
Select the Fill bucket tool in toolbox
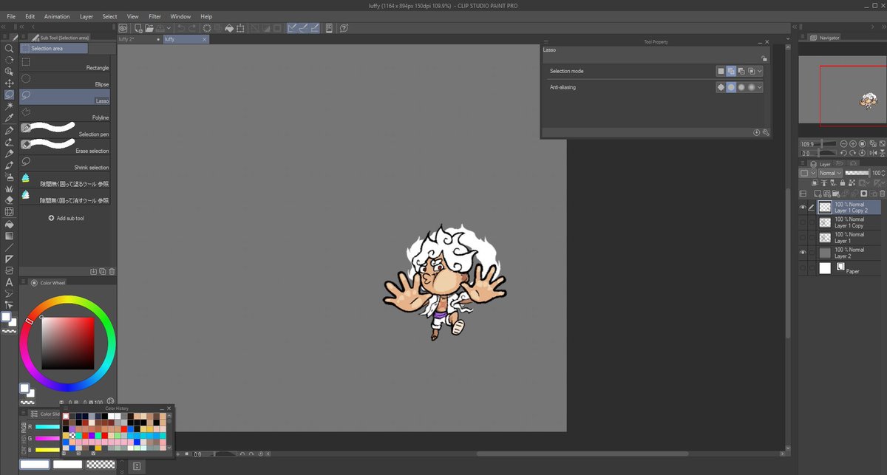coord(10,224)
